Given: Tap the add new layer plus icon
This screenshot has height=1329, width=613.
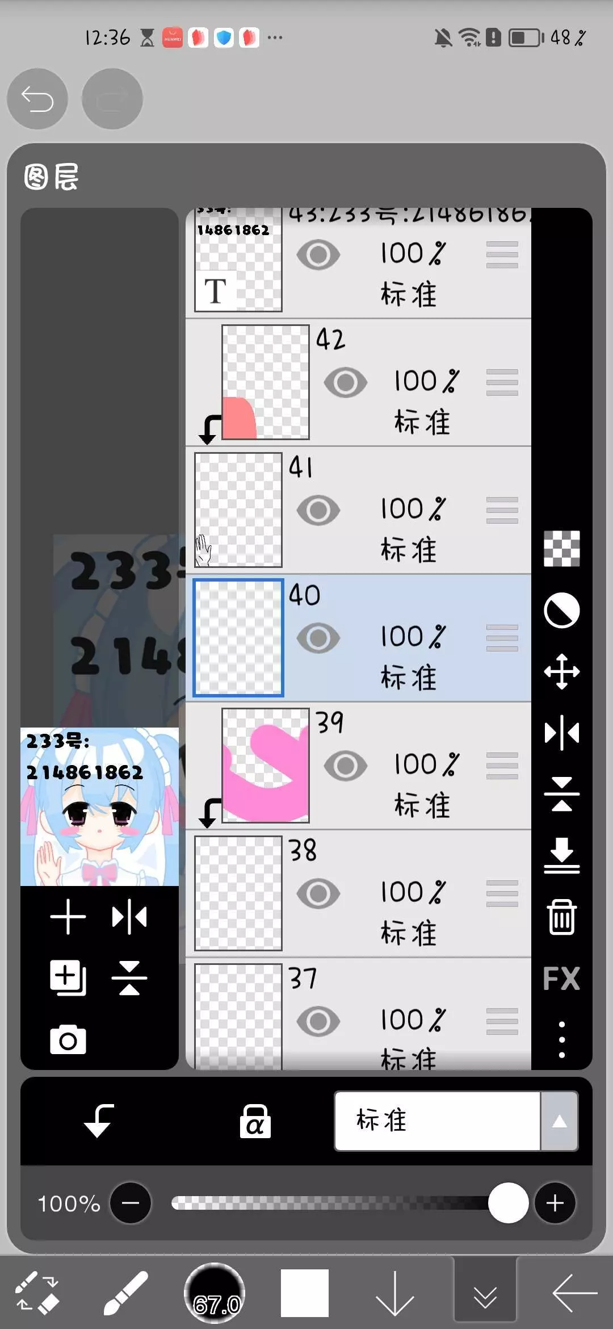Looking at the screenshot, I should click(68, 917).
